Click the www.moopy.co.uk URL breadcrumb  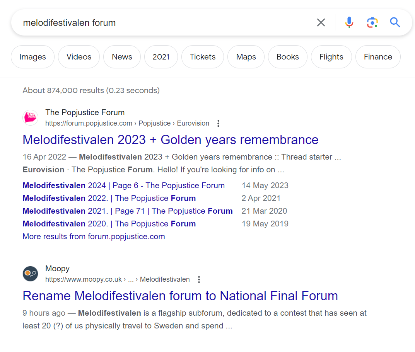[117, 279]
